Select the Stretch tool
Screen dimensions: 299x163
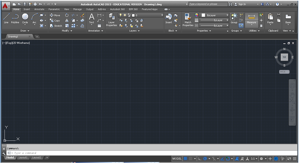click(56, 26)
